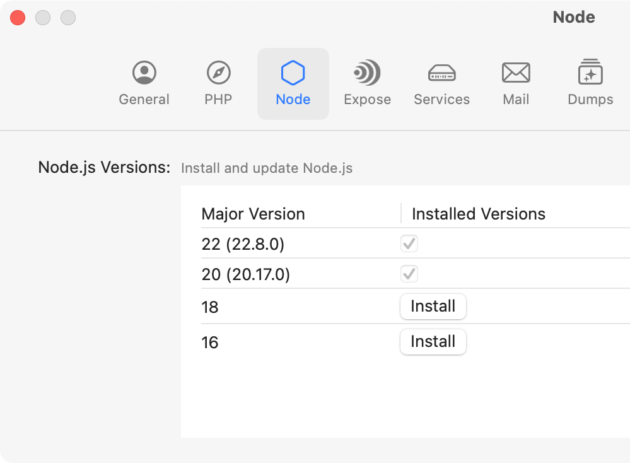Image resolution: width=630 pixels, height=463 pixels.
Task: Sort by the Major Version column header
Action: tap(254, 214)
